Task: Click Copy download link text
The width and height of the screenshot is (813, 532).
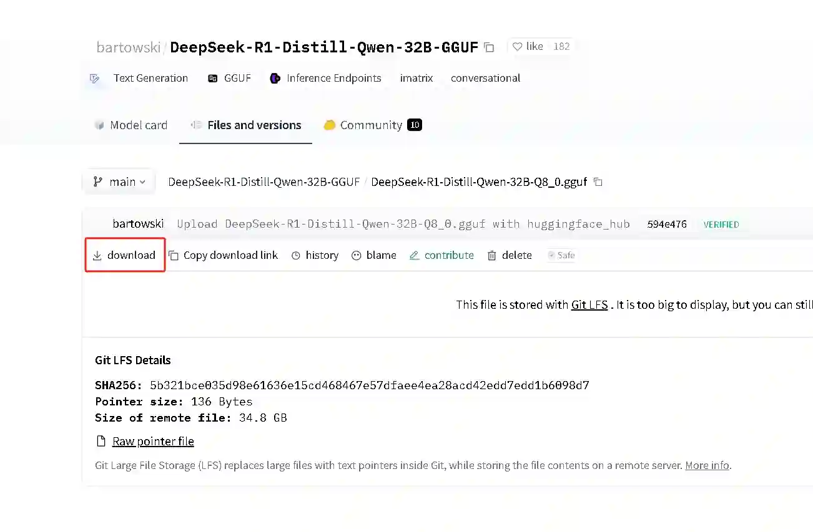Action: (x=230, y=255)
